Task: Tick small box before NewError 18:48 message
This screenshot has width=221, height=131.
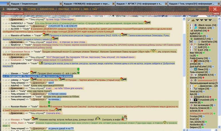Action: (x=3, y=45)
